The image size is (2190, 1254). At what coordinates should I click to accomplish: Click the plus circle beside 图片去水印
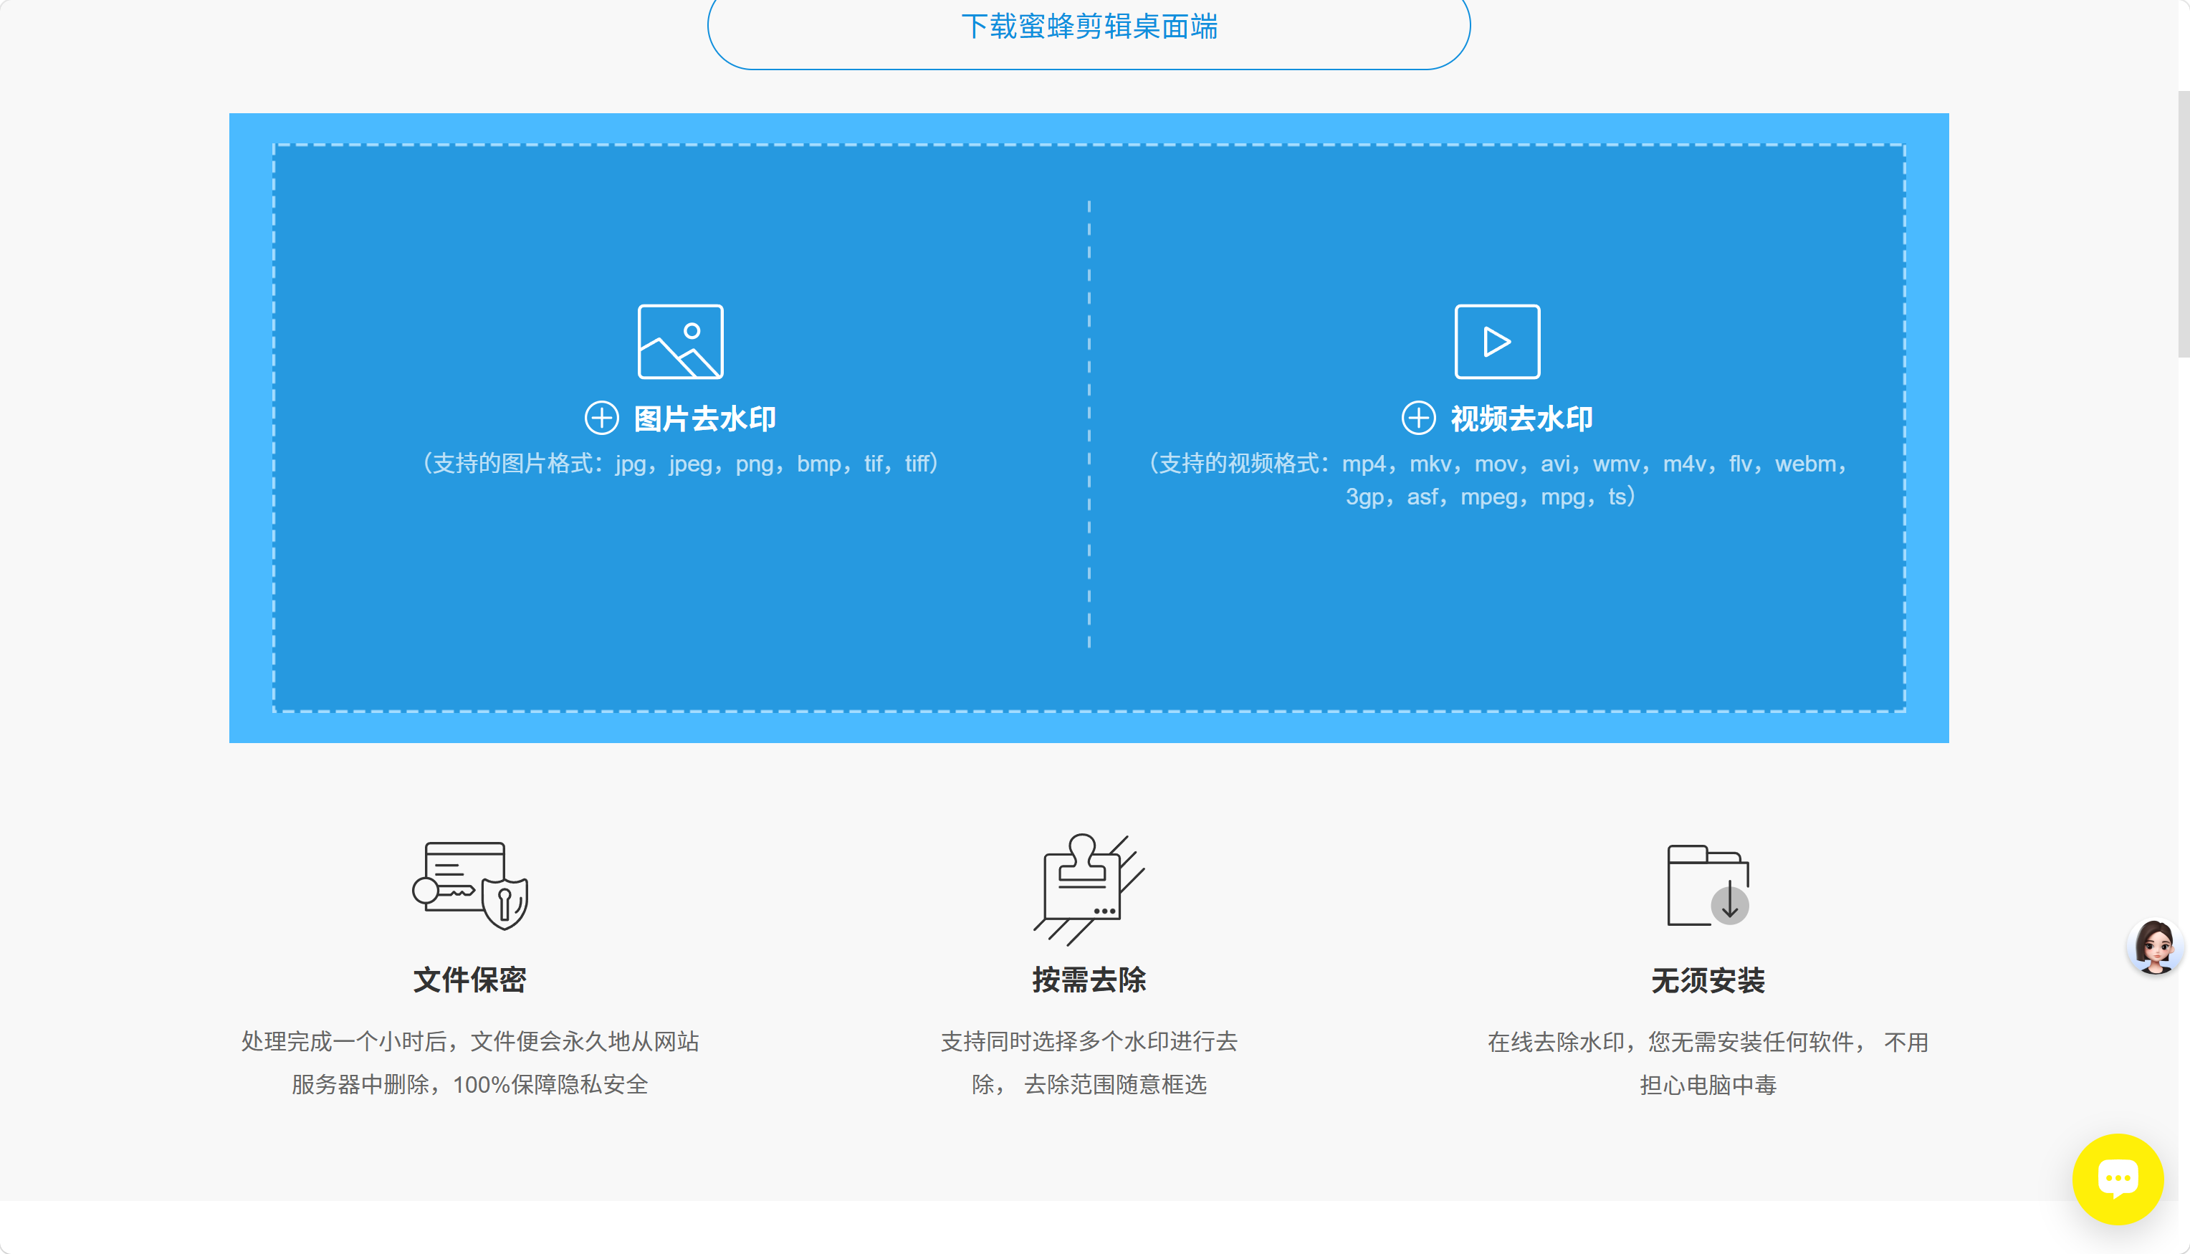[601, 418]
